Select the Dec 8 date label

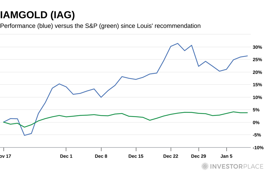pos(101,156)
